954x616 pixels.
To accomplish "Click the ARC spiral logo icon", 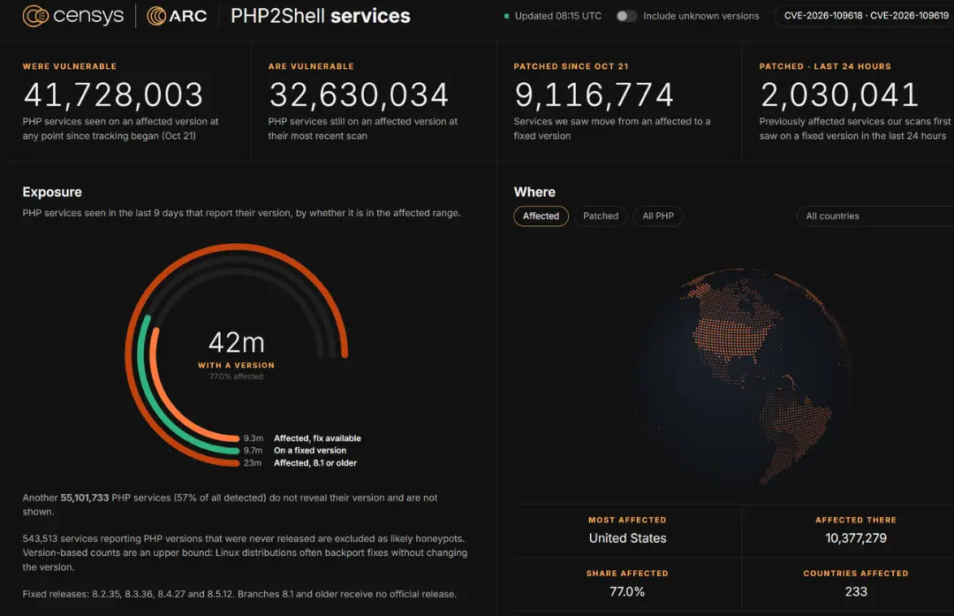I will coord(156,16).
